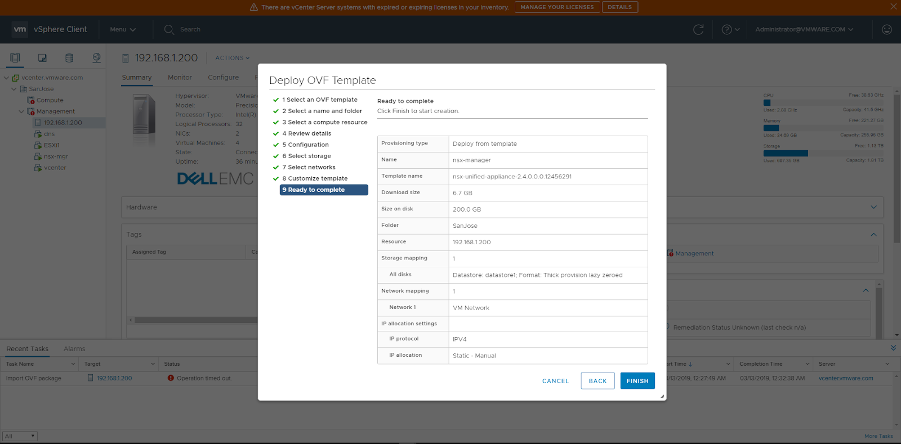This screenshot has height=444, width=901.
Task: Switch to the Storage inventory icon
Action: [69, 58]
